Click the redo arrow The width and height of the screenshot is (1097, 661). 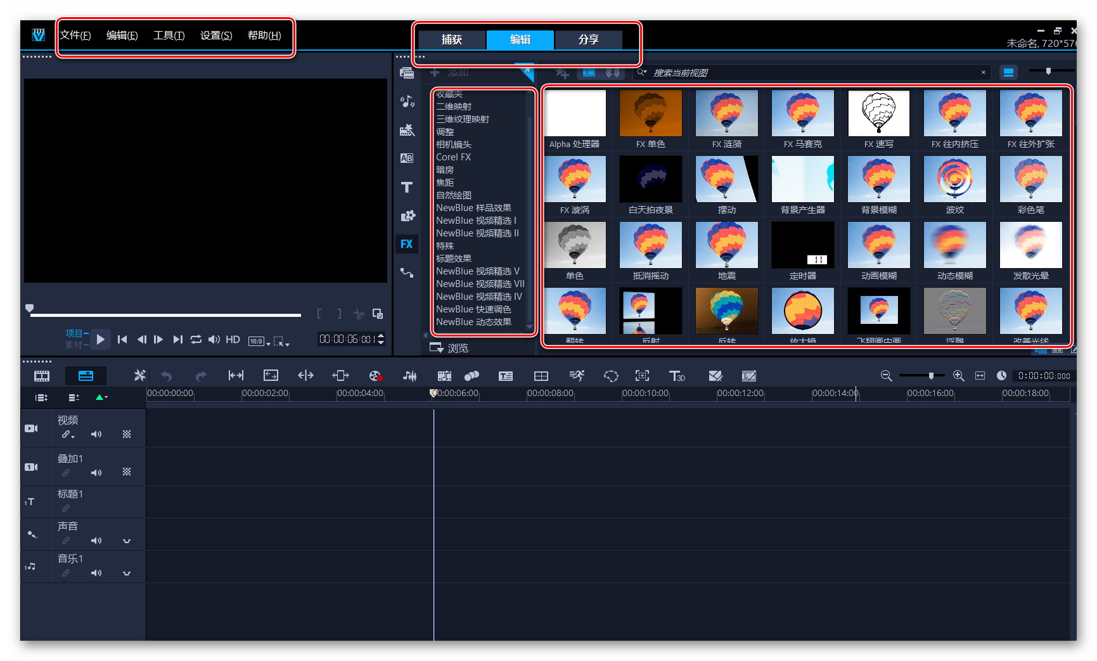[x=201, y=376]
